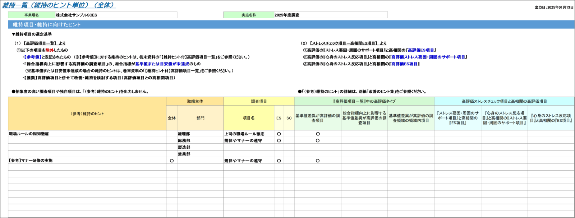Click the 基準値差異が高評価の調査領域の領域内項目 header

point(411,118)
